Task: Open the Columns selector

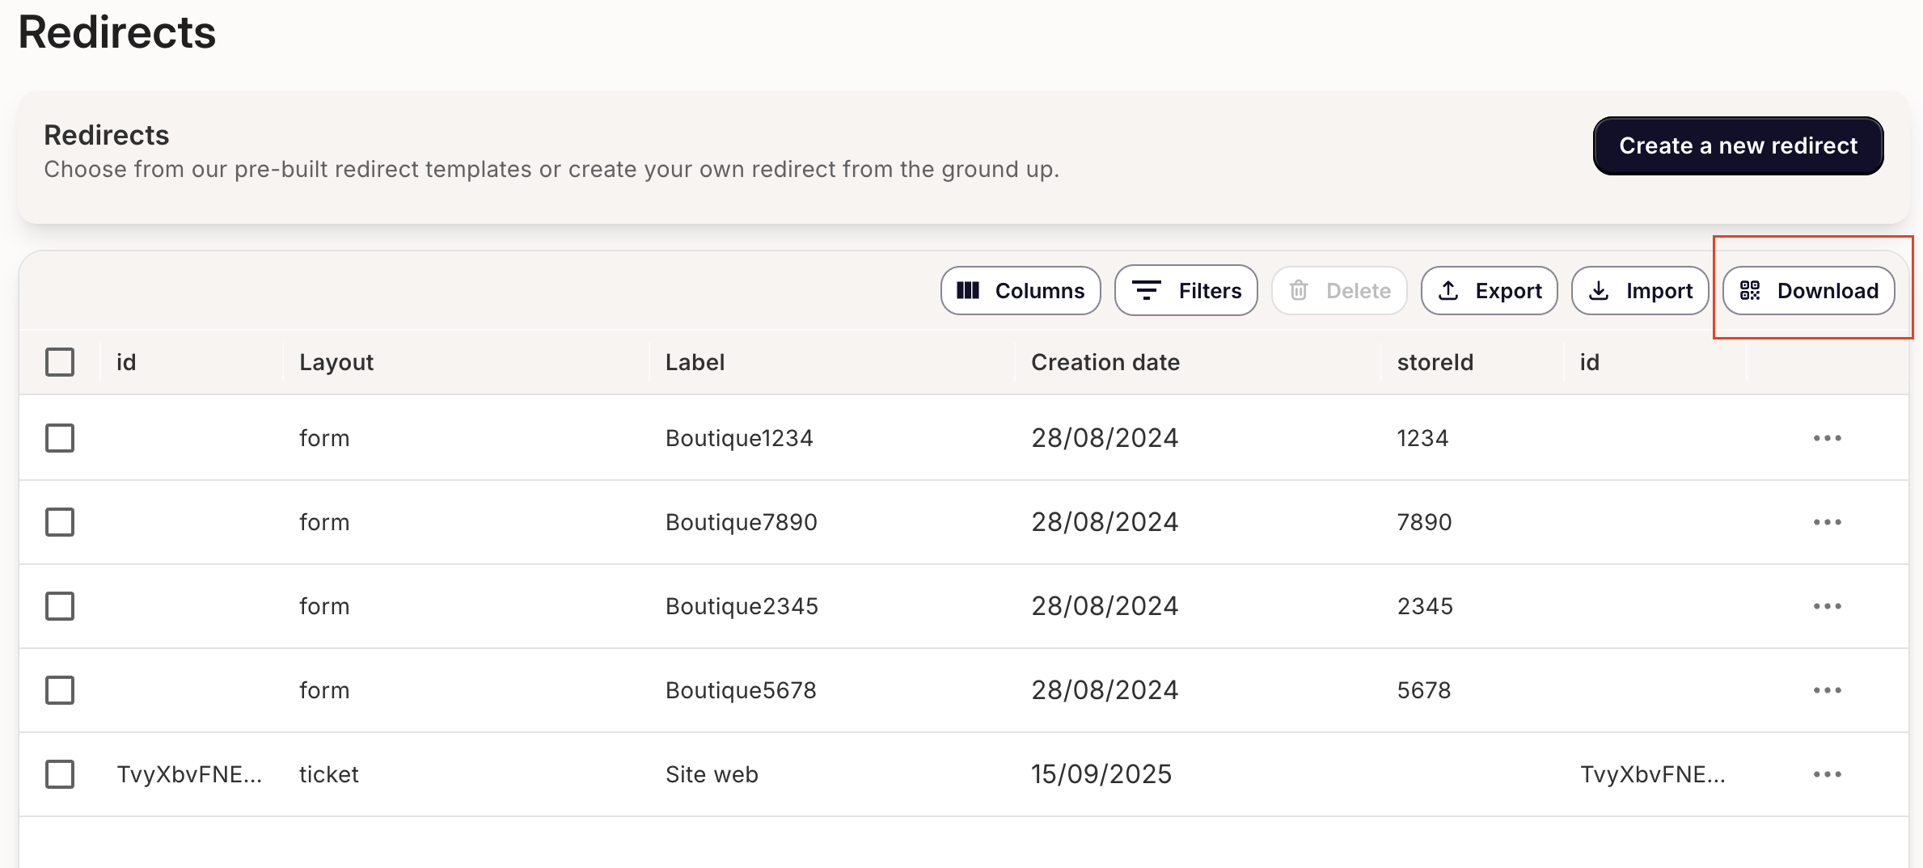Action: click(1021, 290)
